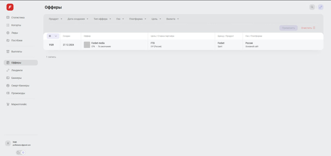Click the link icon at top right
This screenshot has height=156, width=331.
click(x=321, y=7)
